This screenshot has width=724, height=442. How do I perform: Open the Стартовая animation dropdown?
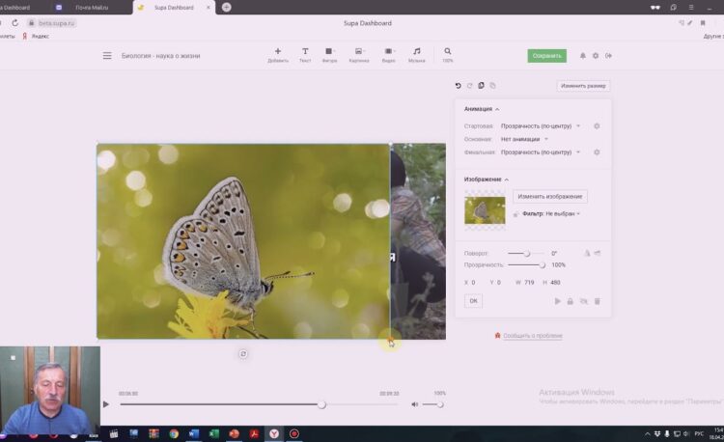[x=541, y=126]
